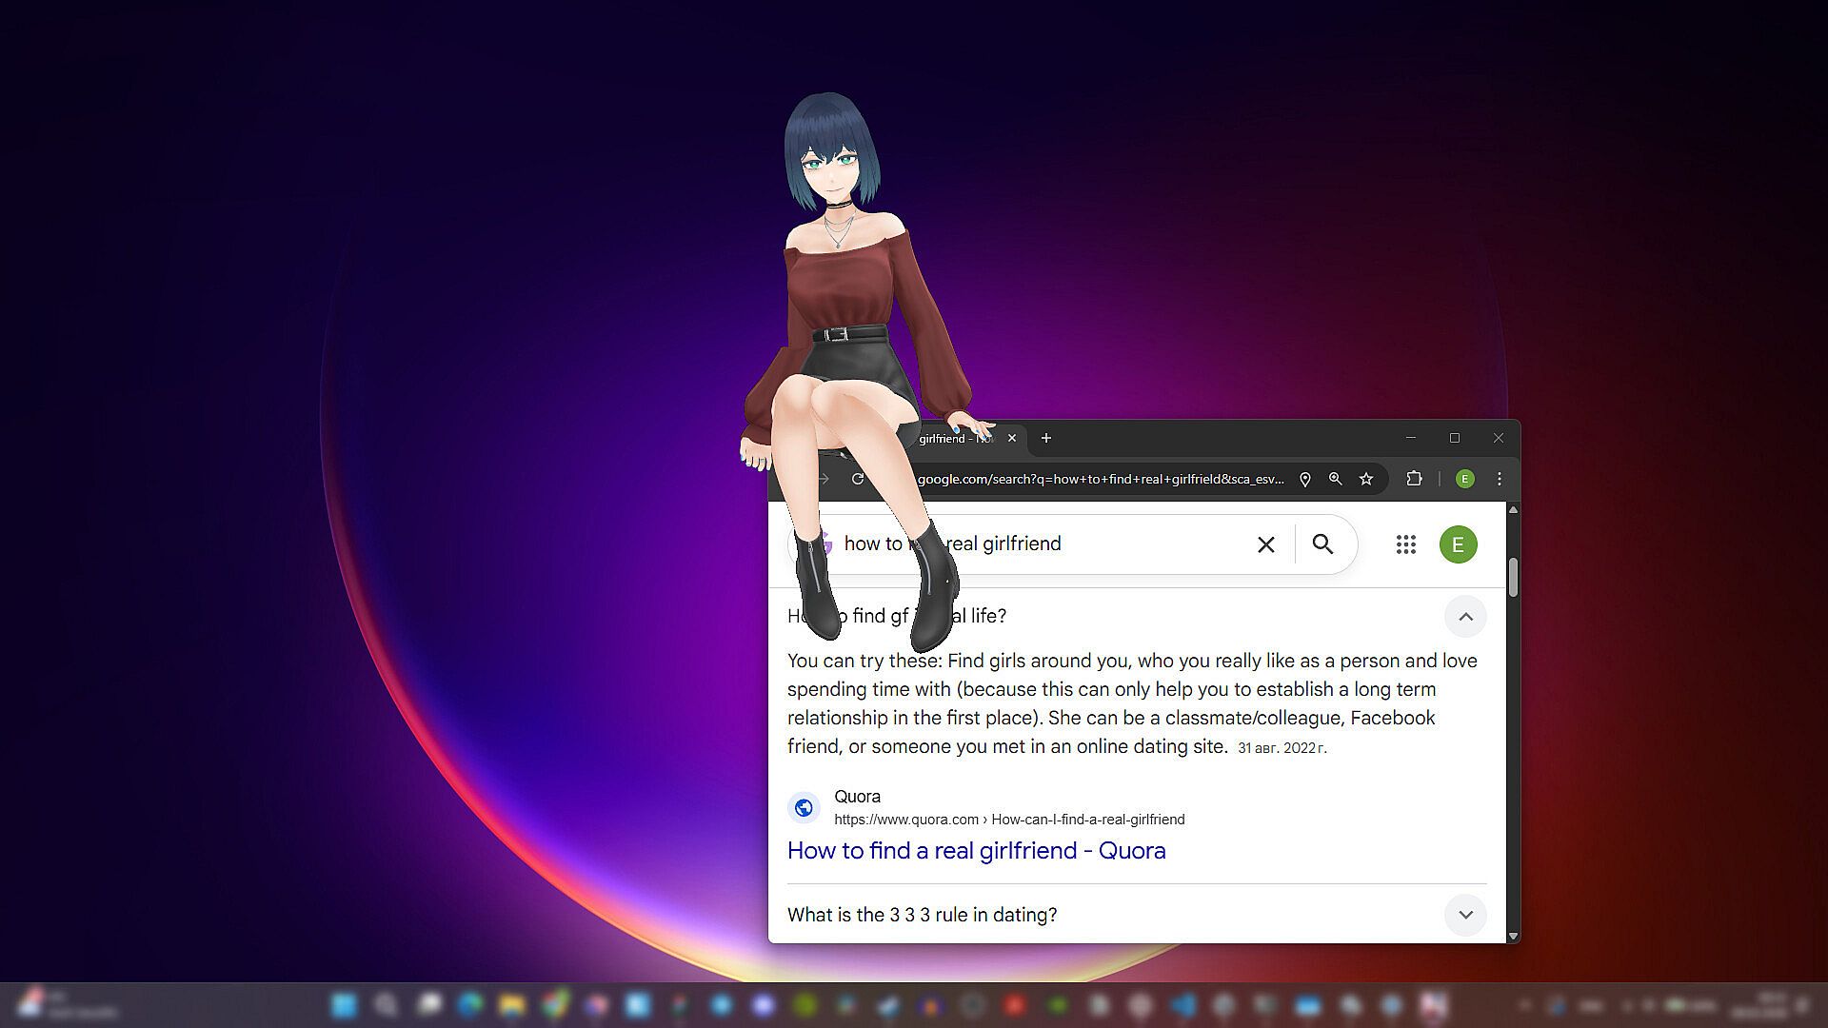This screenshot has width=1828, height=1028.
Task: Click the location pin icon in address bar
Action: (1305, 479)
